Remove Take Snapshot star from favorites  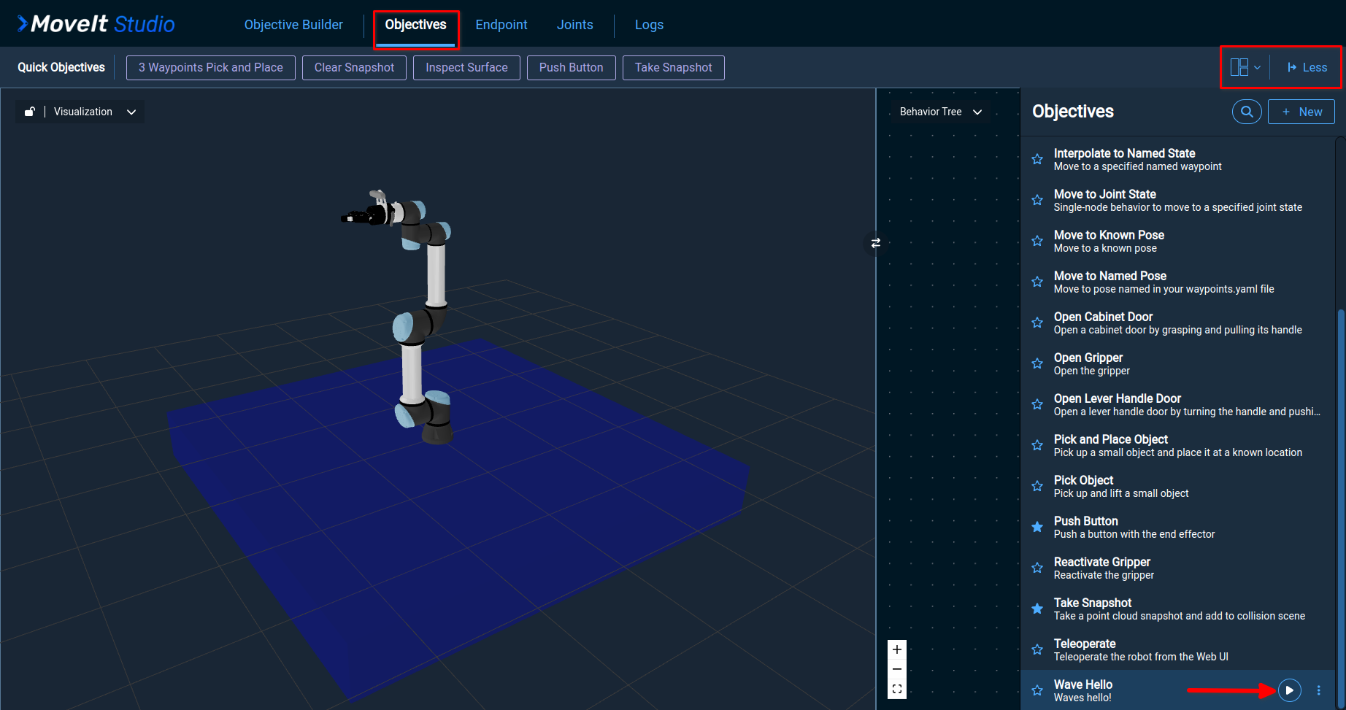(1037, 609)
